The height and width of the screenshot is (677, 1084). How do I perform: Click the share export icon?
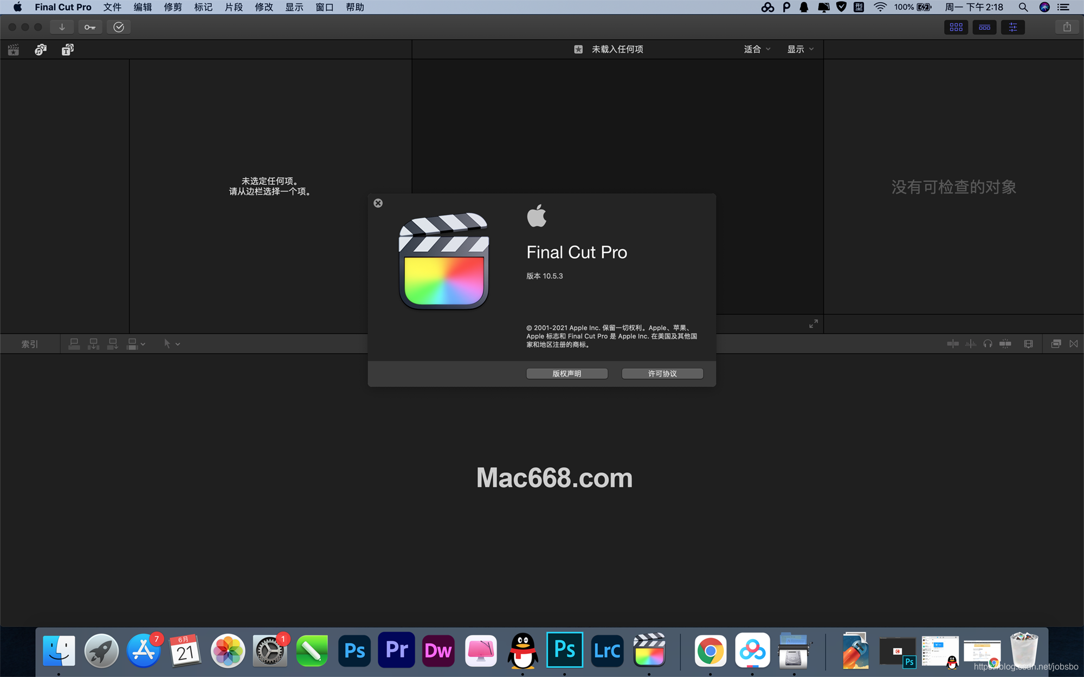[x=1067, y=27]
